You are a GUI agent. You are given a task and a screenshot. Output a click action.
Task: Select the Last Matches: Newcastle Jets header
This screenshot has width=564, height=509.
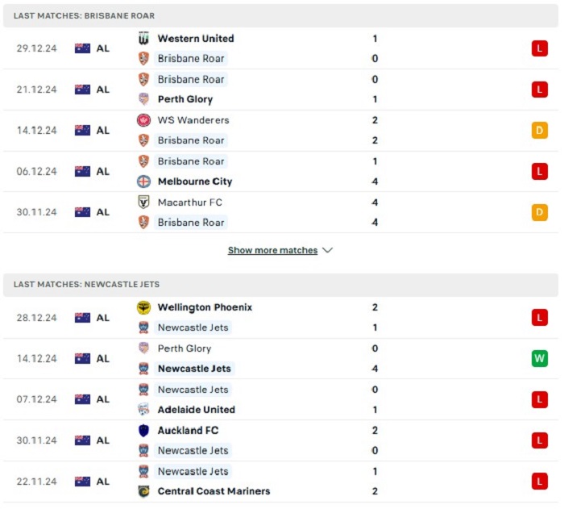coord(280,284)
